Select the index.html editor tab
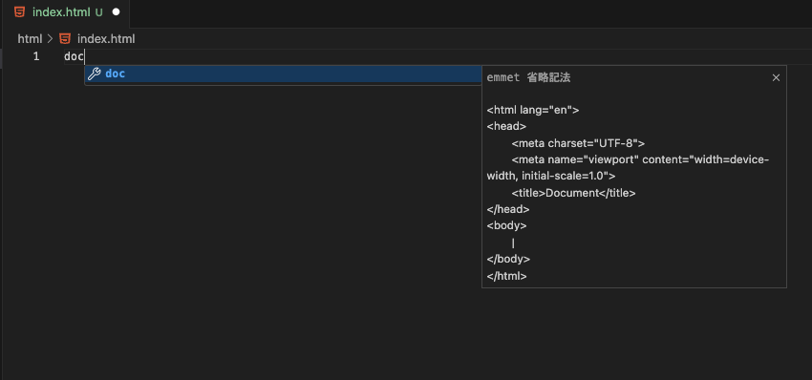 click(x=66, y=12)
